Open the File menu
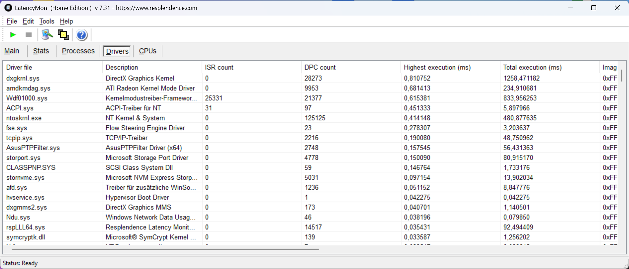Viewport: 629px width, 269px height. (x=12, y=21)
